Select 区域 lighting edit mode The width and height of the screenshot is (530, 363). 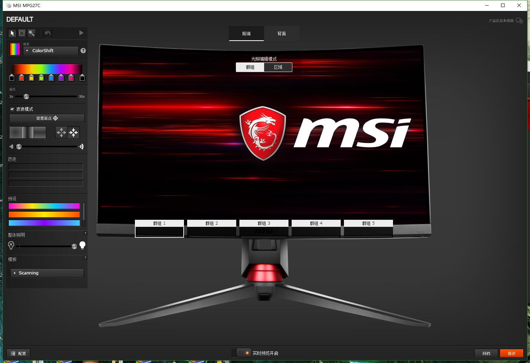[278, 67]
